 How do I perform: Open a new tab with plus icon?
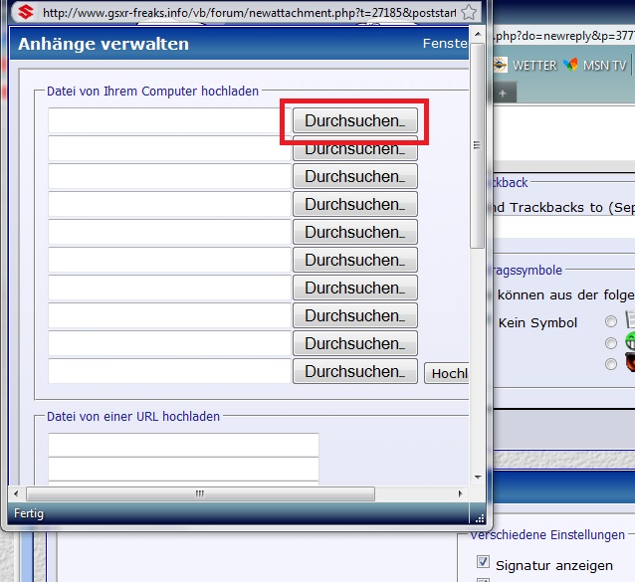coord(504,92)
